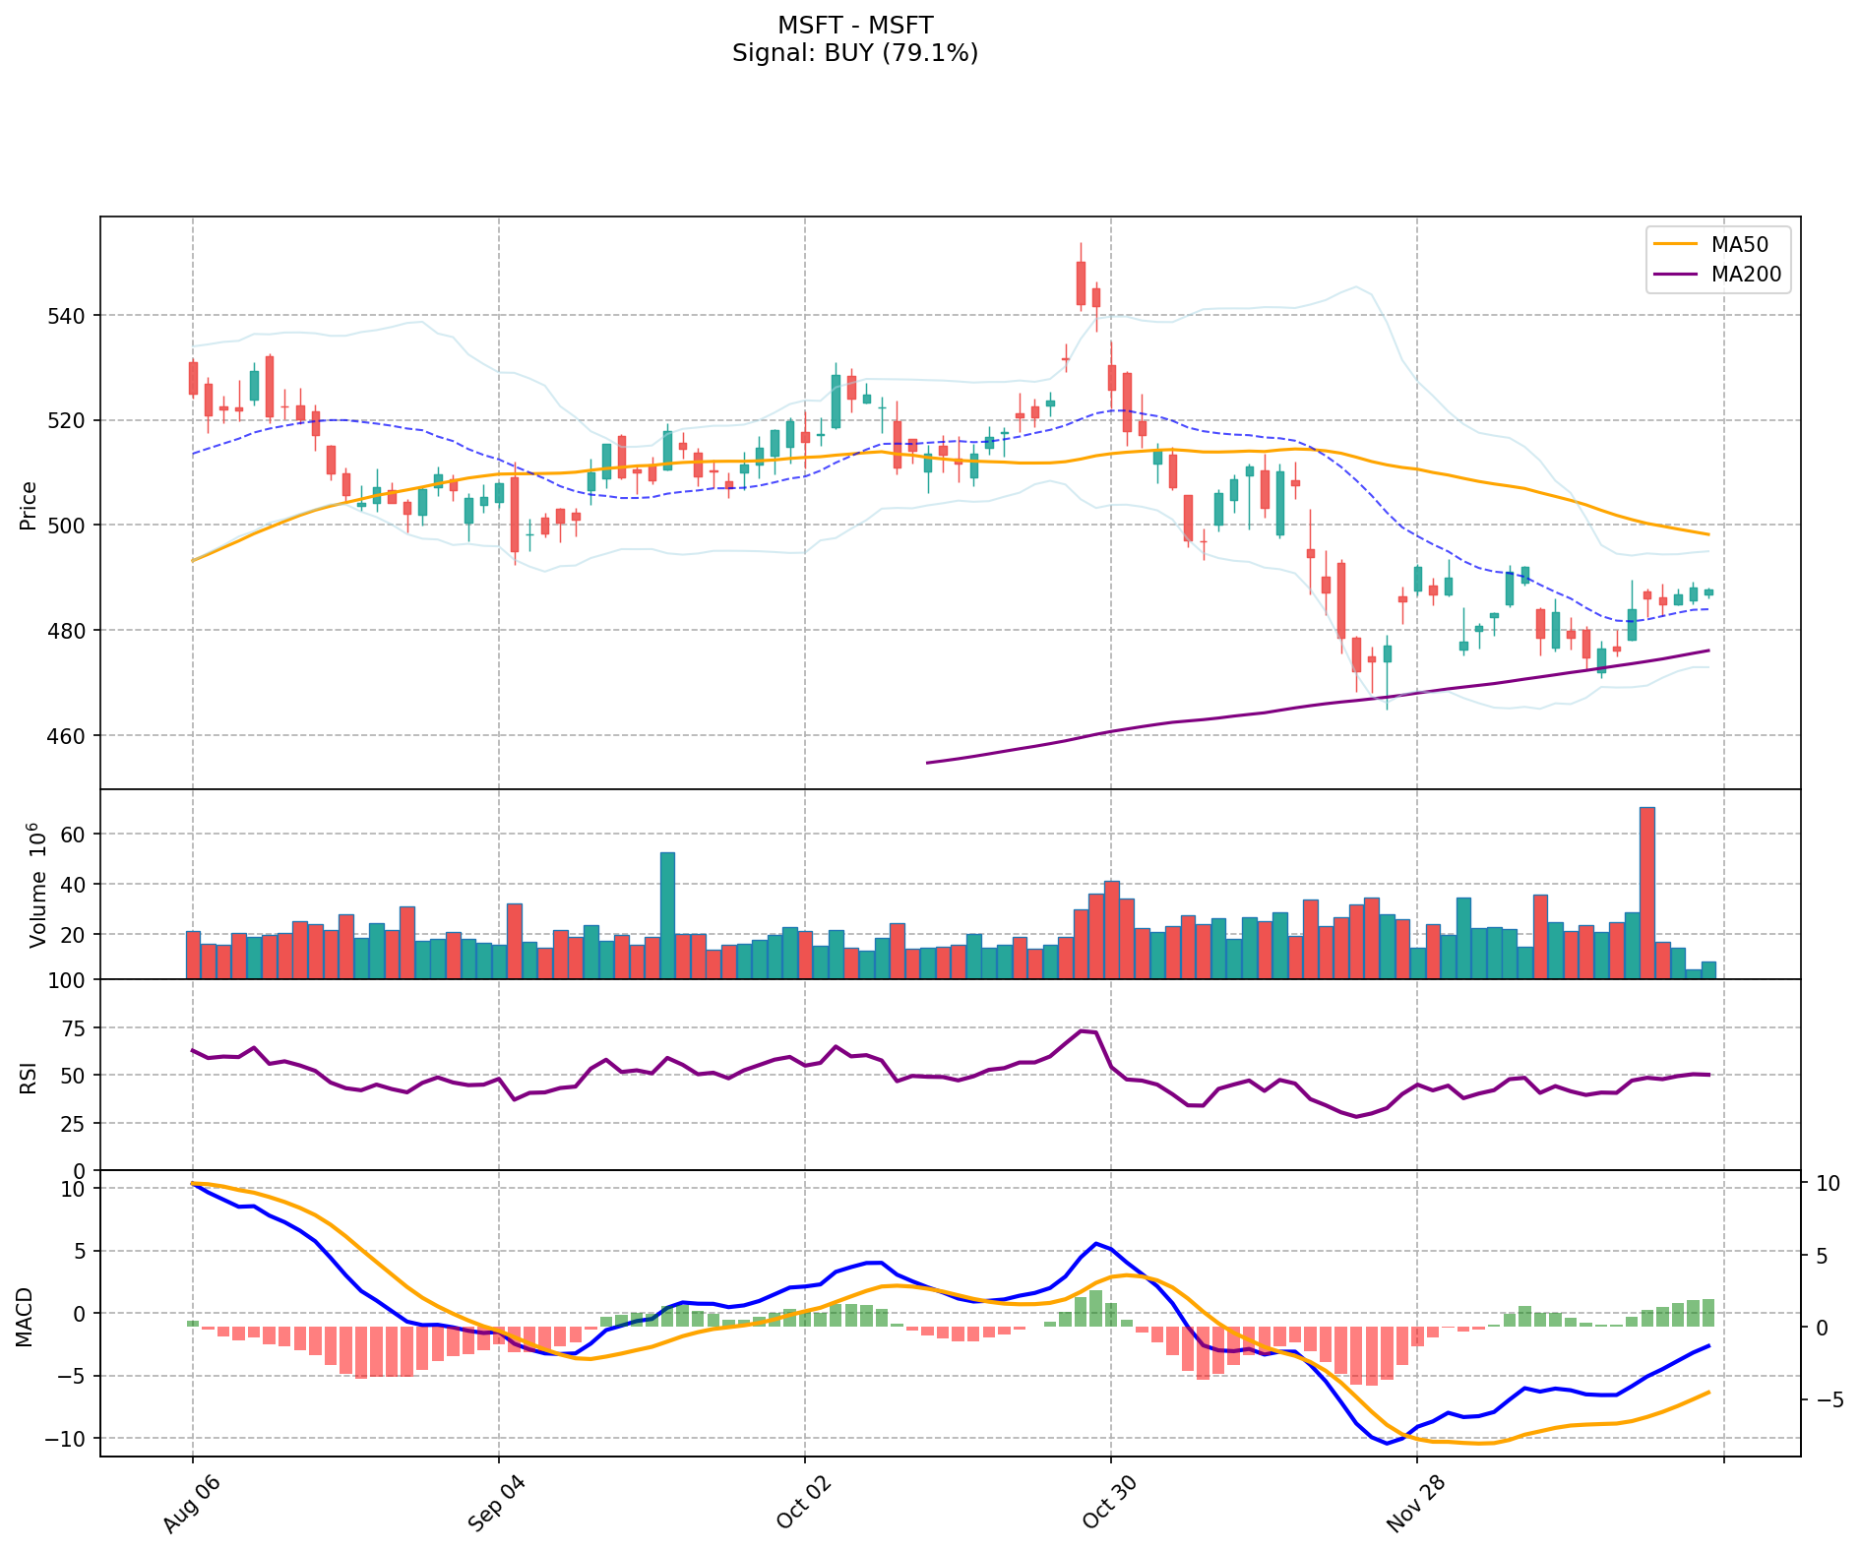Click the Aug 06 date tick label

(186, 1507)
